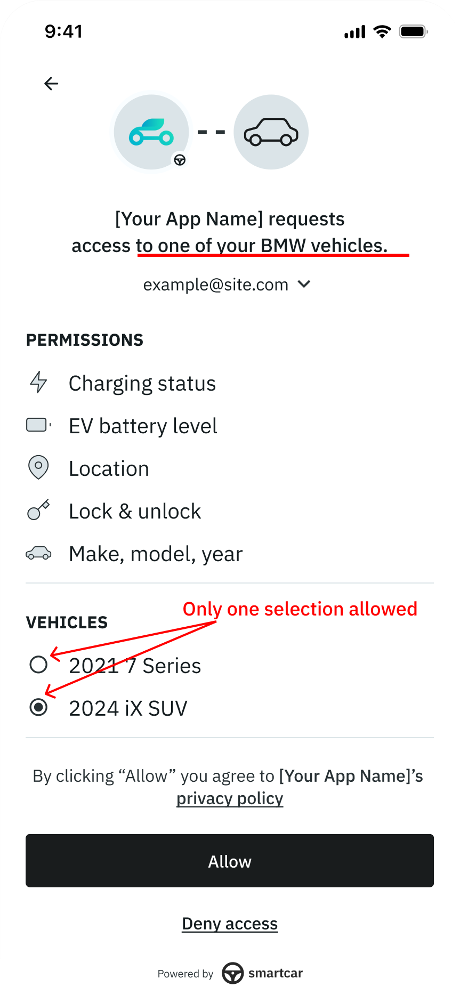Expand the account chevron dropdown

pos(304,284)
